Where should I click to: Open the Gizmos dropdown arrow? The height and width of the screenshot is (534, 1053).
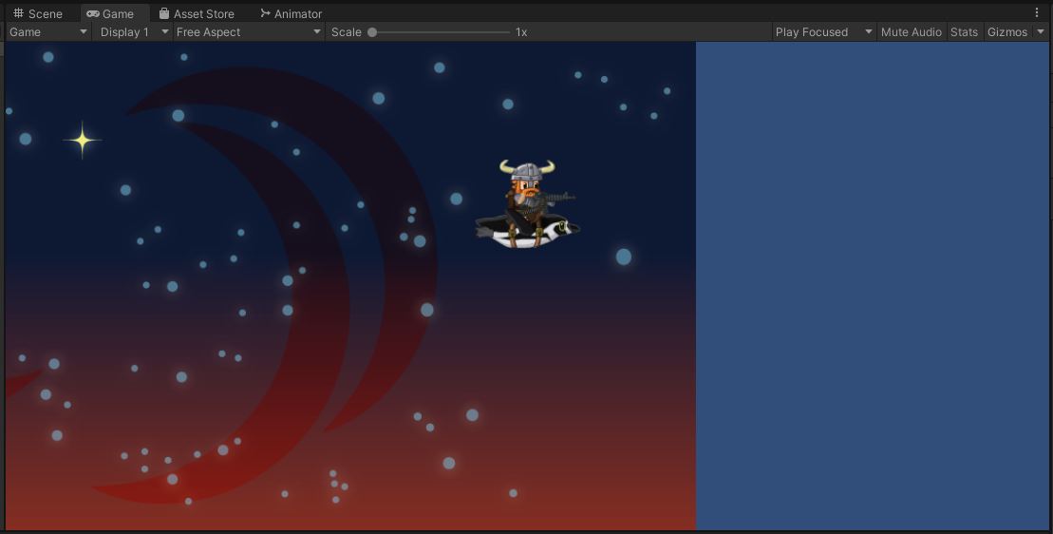(x=1040, y=32)
